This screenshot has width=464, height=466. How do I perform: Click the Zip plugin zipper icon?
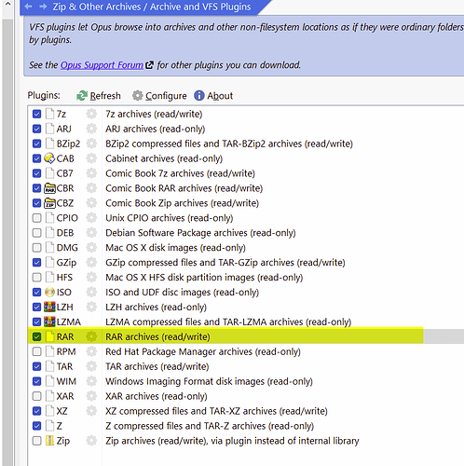[49, 441]
